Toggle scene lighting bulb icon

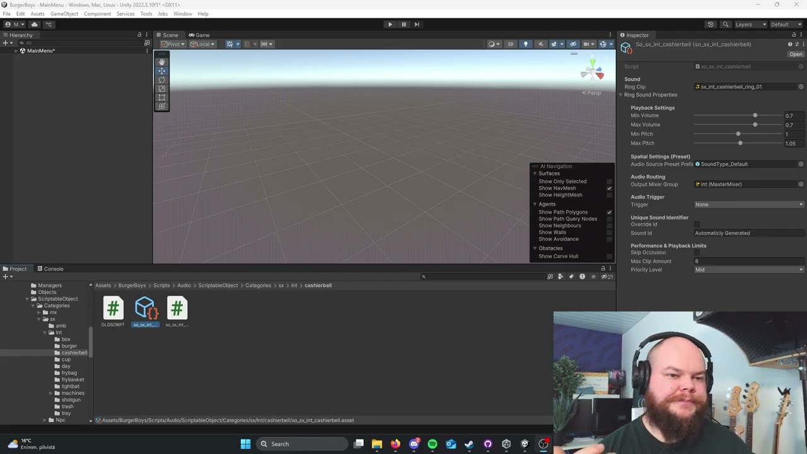(x=525, y=44)
